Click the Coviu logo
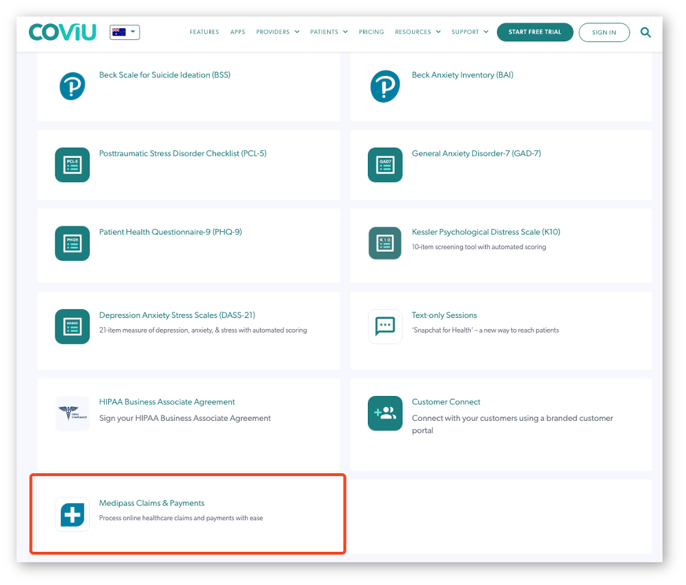Image resolution: width=686 pixels, height=585 pixels. coord(62,32)
